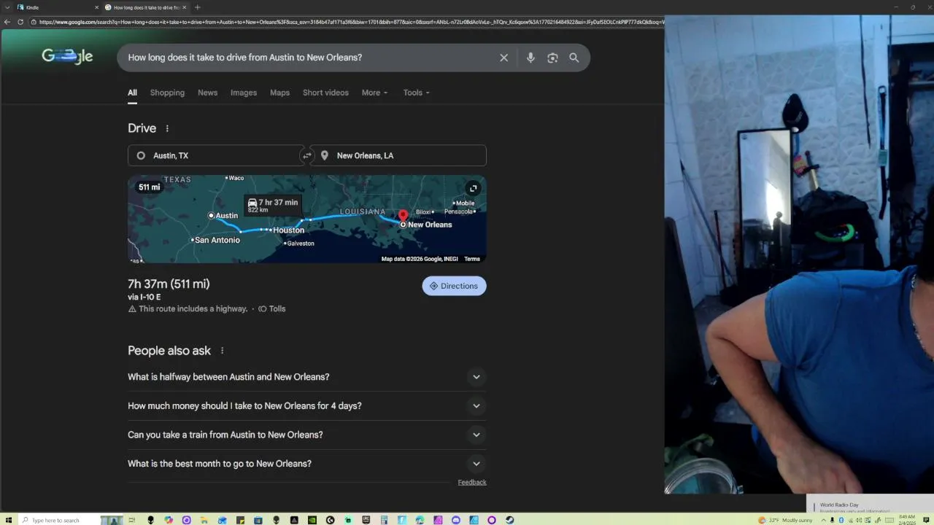
Task: Click the "via I-10 E" route text
Action: coord(144,297)
